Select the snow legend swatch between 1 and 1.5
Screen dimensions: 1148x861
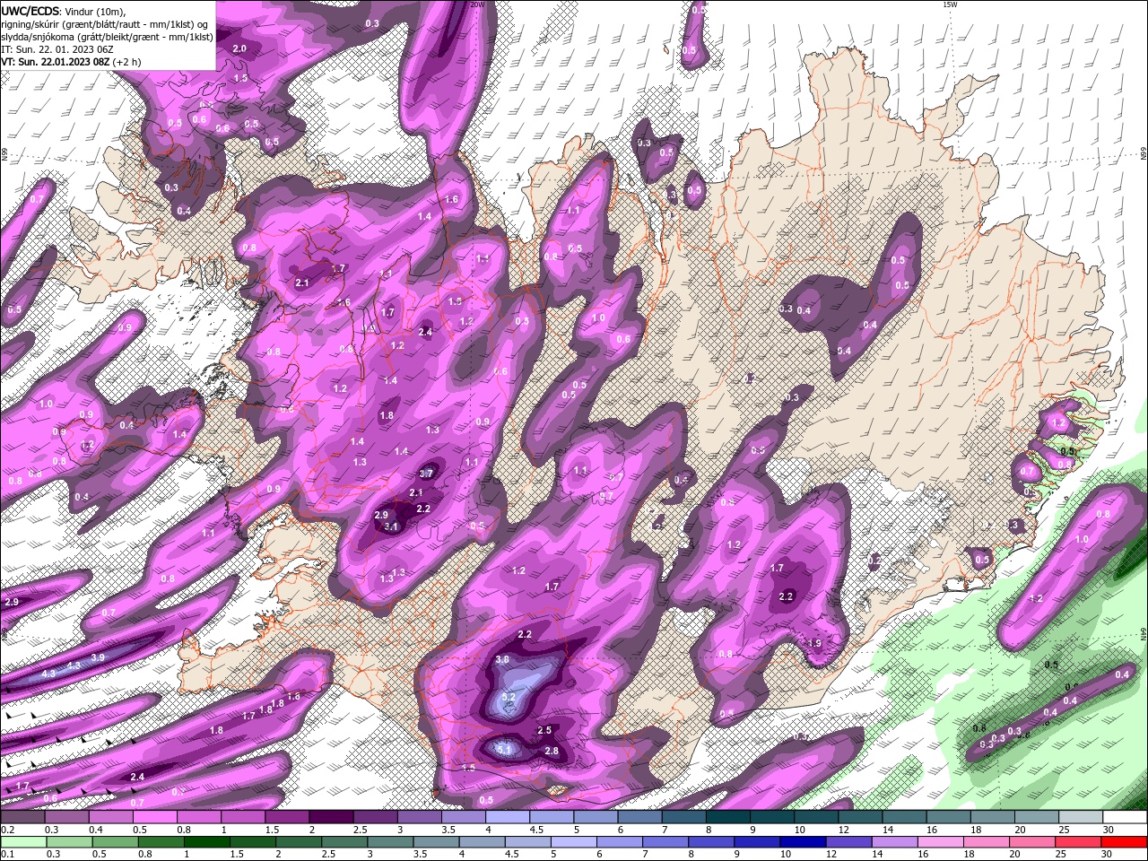[x=243, y=817]
